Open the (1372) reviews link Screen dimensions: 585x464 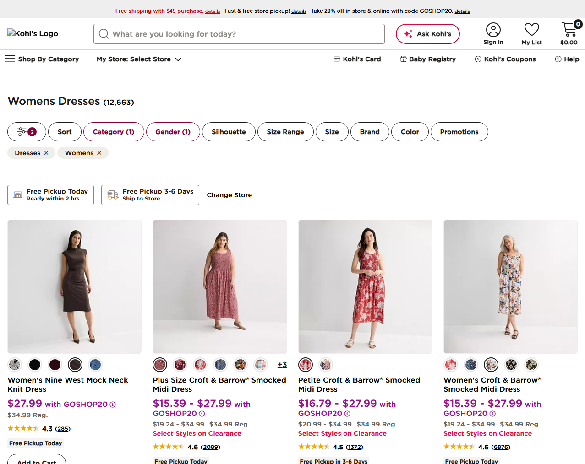(x=354, y=447)
